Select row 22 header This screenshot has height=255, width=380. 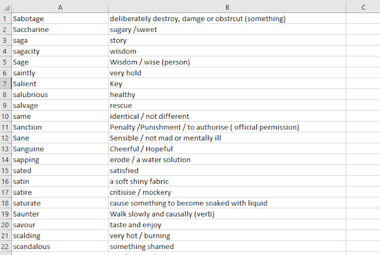pyautogui.click(x=4, y=247)
